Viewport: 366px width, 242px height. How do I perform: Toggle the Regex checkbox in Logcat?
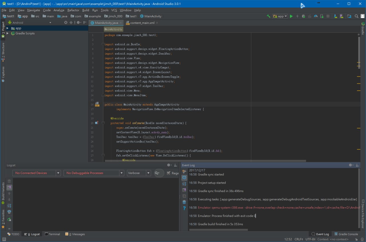pyautogui.click(x=169, y=173)
